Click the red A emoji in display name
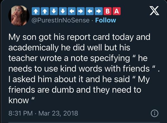Image resolution: width=167 pixels, height=123 pixels. click(117, 12)
